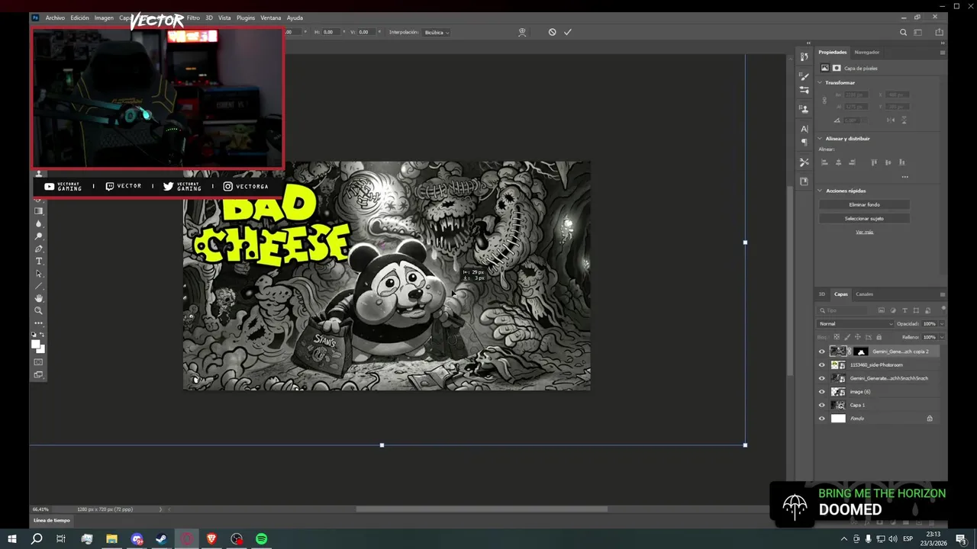Screen dimensions: 977x549
Task: Select the Gradient tool
Action: 39,211
